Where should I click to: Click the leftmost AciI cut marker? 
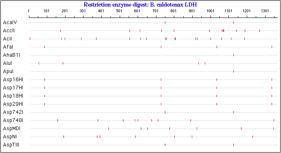click(30, 39)
